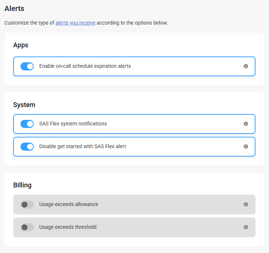This screenshot has height=253, width=269.
Task: Show info for Disable get started alert
Action: coord(246,146)
